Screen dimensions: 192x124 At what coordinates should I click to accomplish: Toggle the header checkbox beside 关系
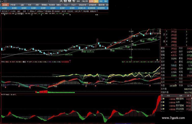tap(162, 95)
